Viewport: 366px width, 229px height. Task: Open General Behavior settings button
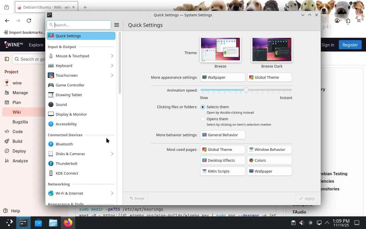[x=223, y=135]
